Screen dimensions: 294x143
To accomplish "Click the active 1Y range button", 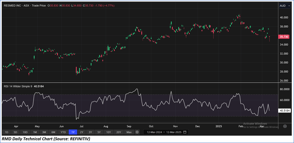I will pos(73,132).
